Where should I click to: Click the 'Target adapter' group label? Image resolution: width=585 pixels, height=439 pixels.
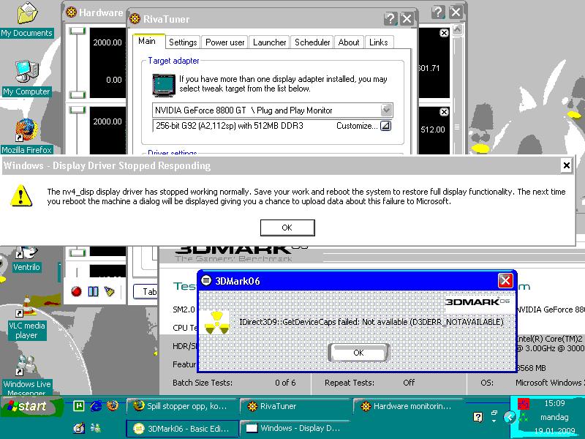pos(173,61)
